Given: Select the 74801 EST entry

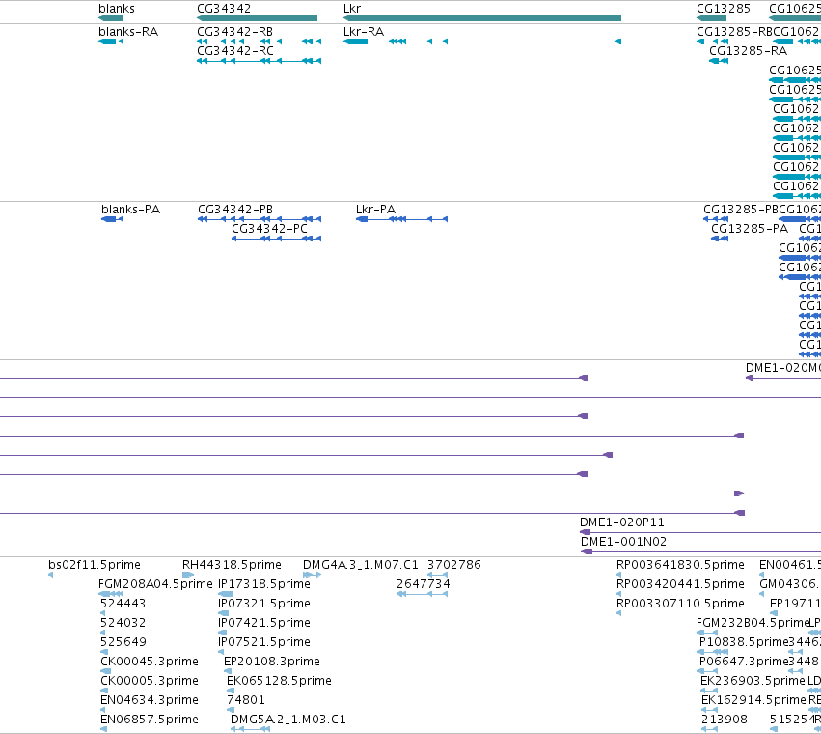Looking at the screenshot, I should pos(231,710).
